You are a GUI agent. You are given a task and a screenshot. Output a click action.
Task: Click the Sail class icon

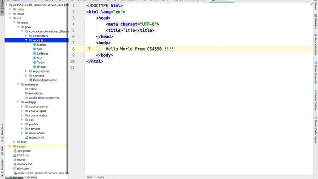pyautogui.click(x=35, y=49)
